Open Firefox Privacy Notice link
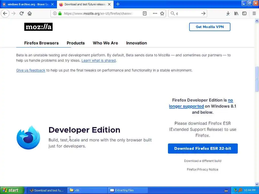 pos(203,169)
